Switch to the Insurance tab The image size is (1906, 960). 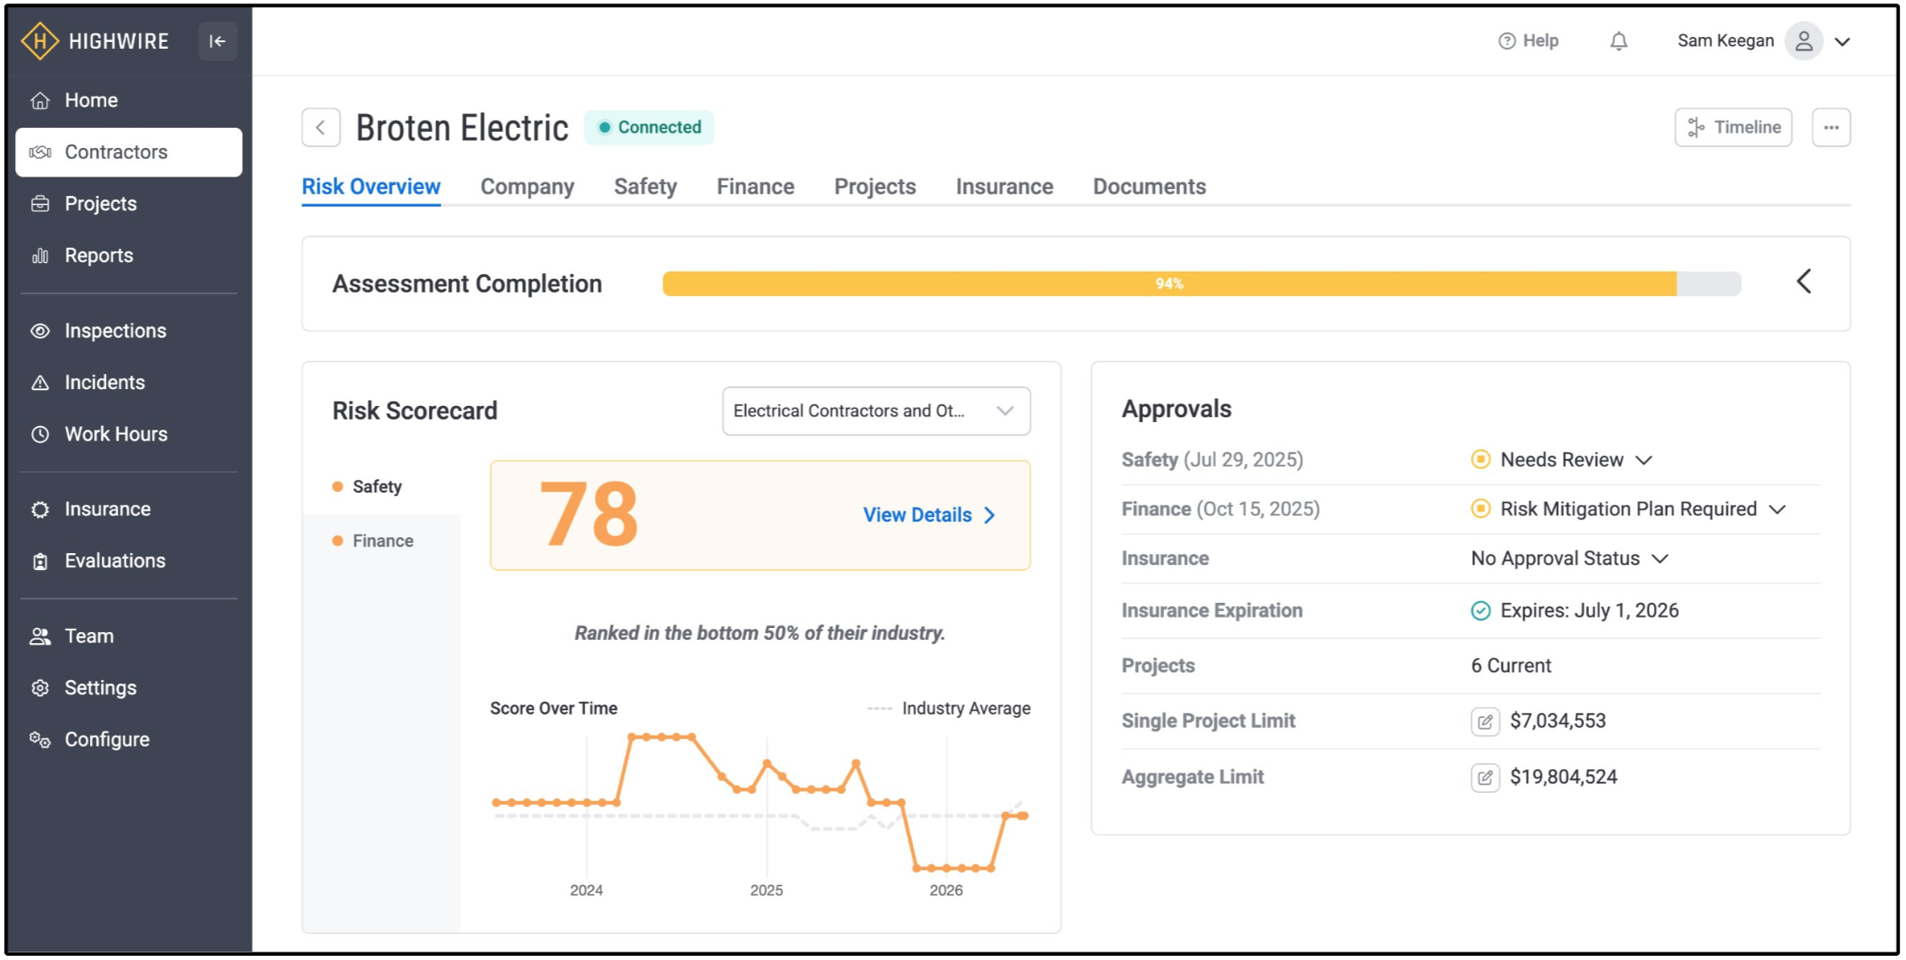pyautogui.click(x=1003, y=187)
